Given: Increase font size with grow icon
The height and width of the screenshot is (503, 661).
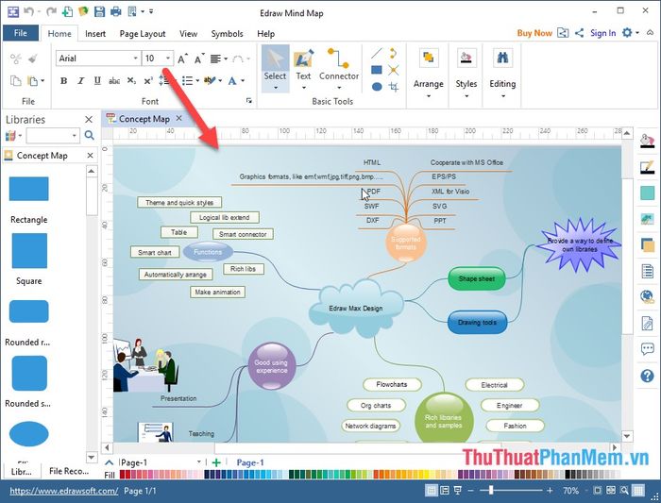Looking at the screenshot, I should point(182,59).
